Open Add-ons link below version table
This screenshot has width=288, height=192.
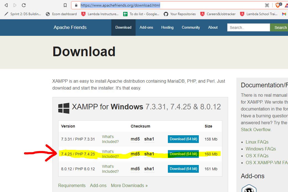coord(98,186)
